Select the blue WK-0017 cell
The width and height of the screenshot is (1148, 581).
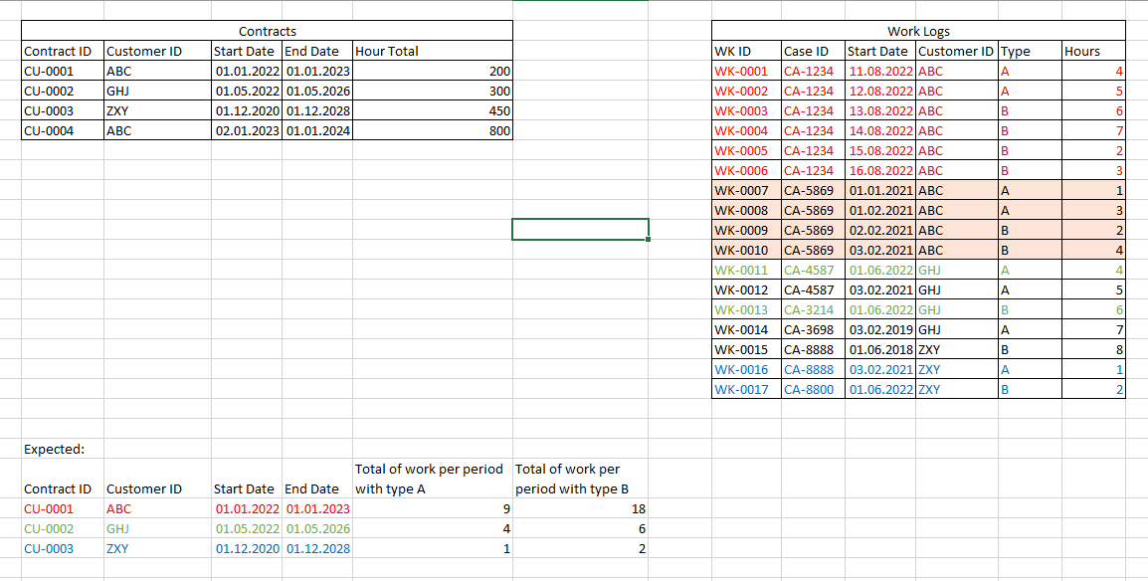click(747, 389)
